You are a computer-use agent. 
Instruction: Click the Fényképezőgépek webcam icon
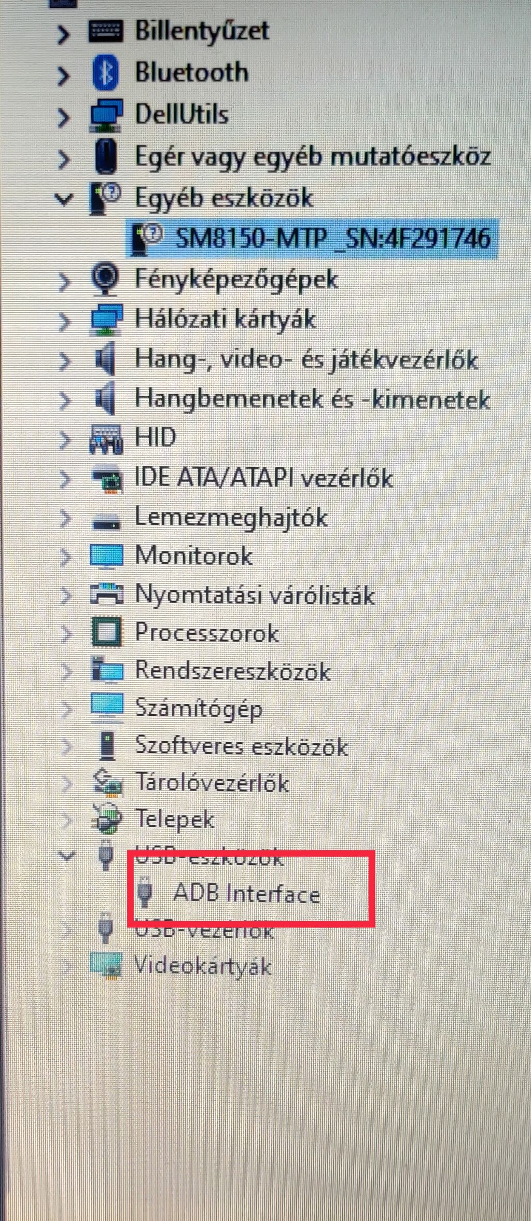(106, 280)
